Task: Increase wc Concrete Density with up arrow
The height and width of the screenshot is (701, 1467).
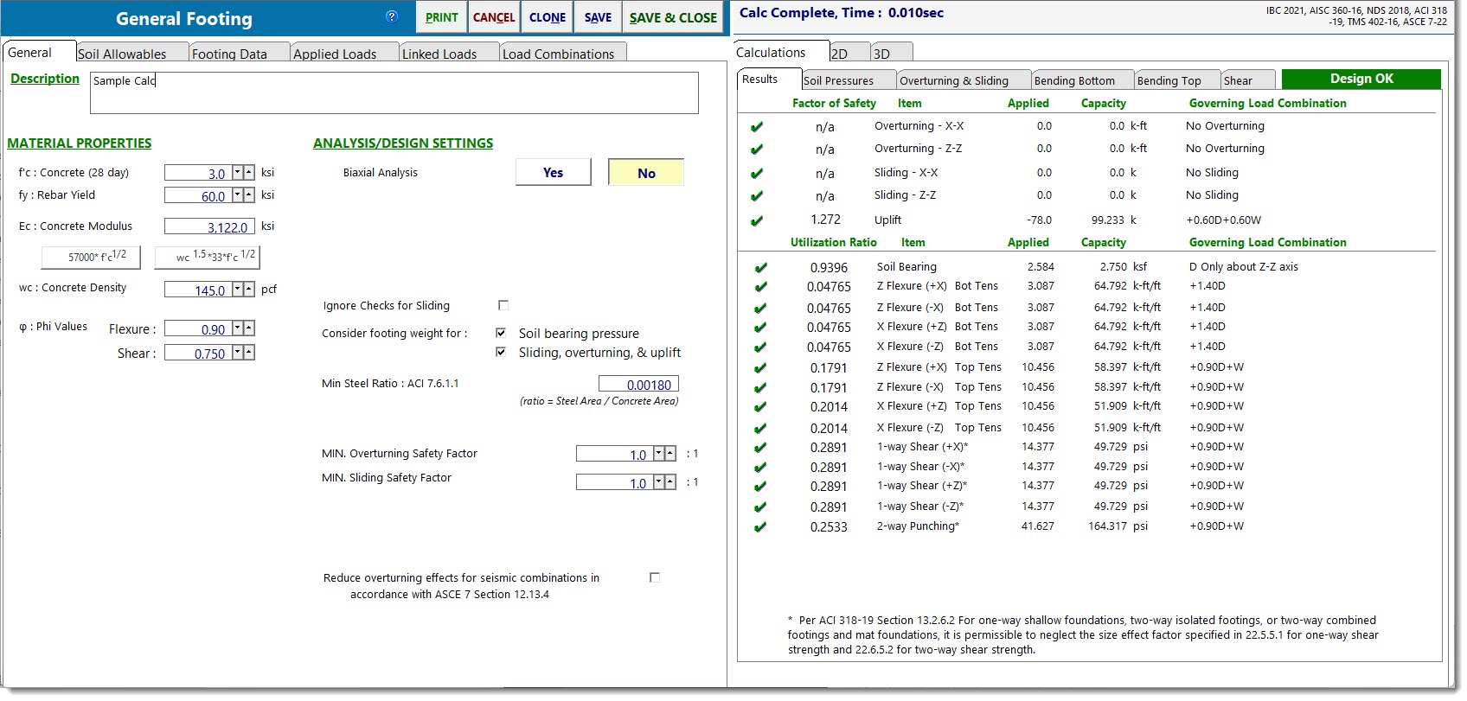Action: click(249, 290)
